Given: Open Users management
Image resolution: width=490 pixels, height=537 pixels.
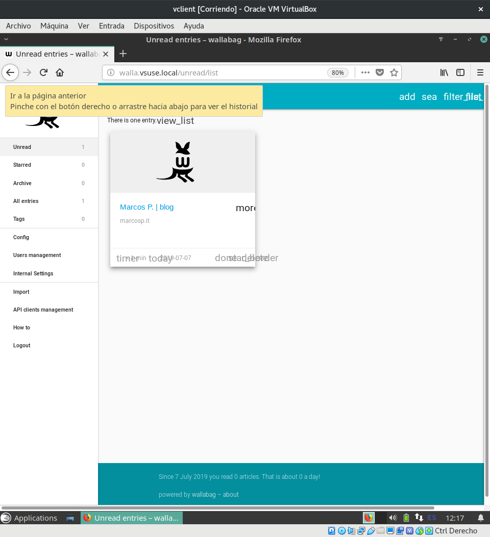Looking at the screenshot, I should click(49, 255).
